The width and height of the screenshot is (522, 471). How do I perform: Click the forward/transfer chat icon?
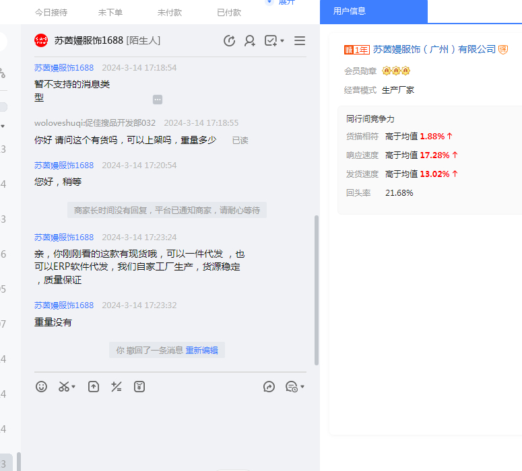coord(269,387)
